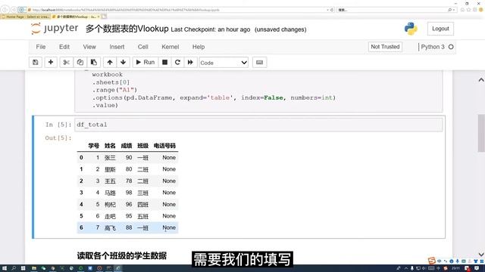Click the browser address bar

coord(177,10)
